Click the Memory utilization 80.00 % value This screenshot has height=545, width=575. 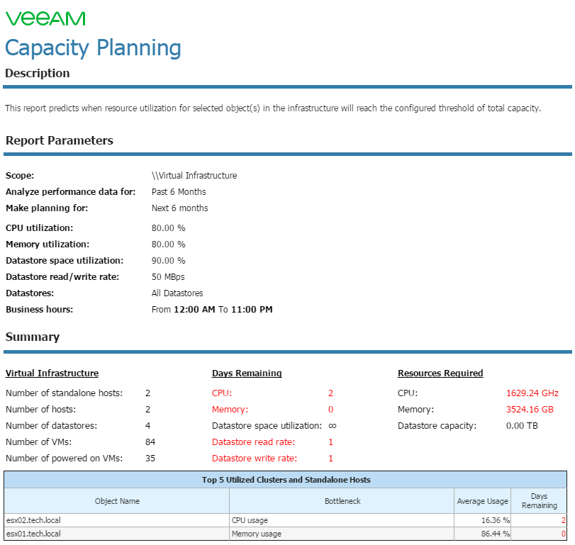[x=168, y=244]
